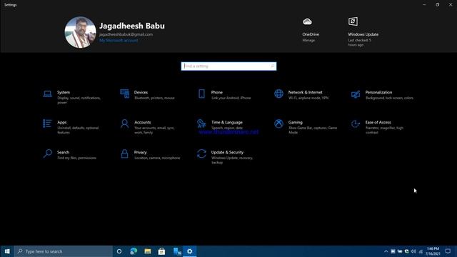Viewport: 457px width, 257px height.
Task: Click the Windows Update header icon
Action: (x=353, y=21)
